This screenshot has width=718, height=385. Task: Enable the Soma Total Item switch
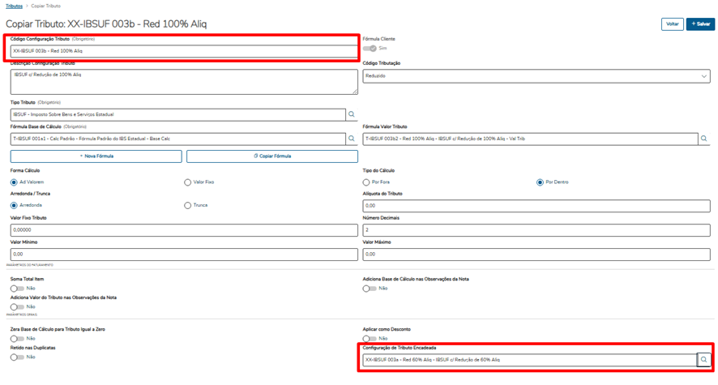pyautogui.click(x=17, y=289)
